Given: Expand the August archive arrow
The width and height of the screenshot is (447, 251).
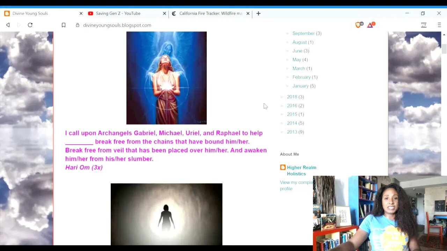Looking at the screenshot, I should pos(288,42).
